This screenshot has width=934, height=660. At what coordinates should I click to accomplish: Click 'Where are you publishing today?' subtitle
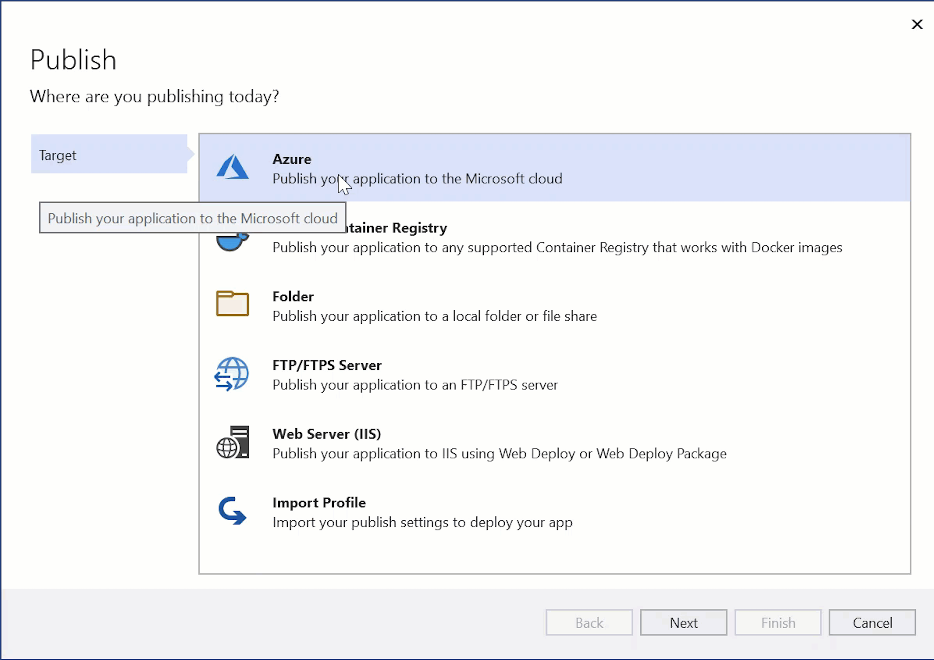(x=155, y=97)
